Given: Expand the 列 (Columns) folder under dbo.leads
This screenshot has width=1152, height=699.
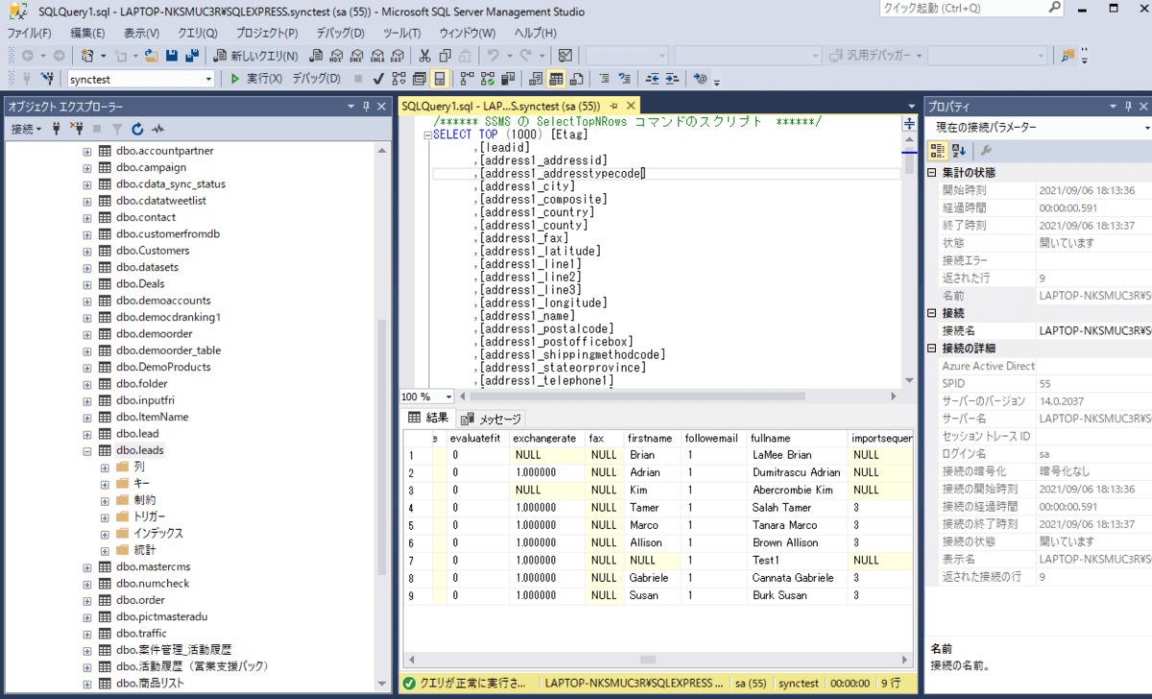Looking at the screenshot, I should (x=105, y=467).
